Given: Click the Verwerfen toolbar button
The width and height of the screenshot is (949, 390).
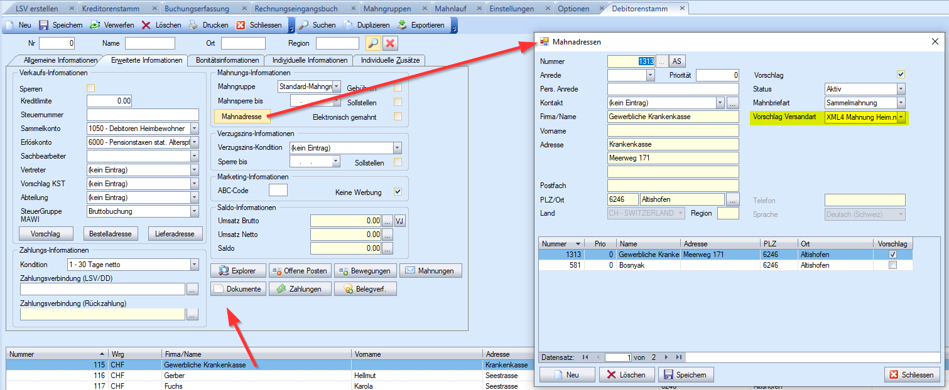Looking at the screenshot, I should coord(111,25).
